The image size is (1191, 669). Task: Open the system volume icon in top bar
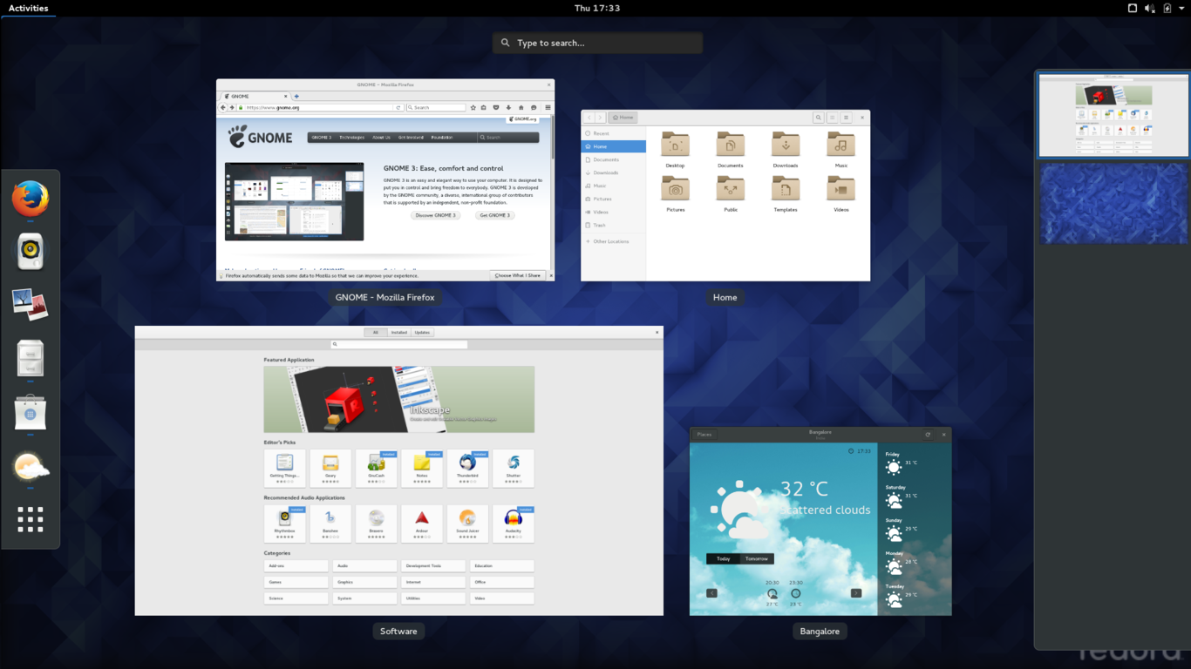click(1150, 8)
